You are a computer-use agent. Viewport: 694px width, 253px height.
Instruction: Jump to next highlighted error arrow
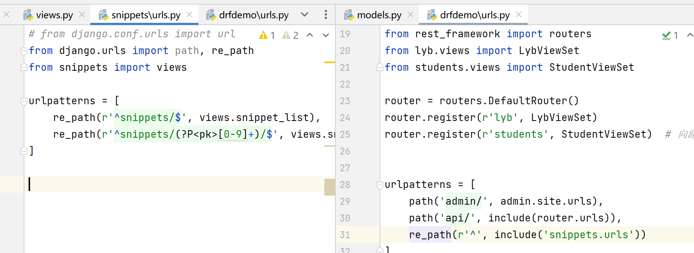pos(325,35)
